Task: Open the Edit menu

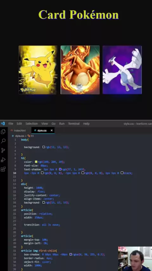Action: click(19, 123)
